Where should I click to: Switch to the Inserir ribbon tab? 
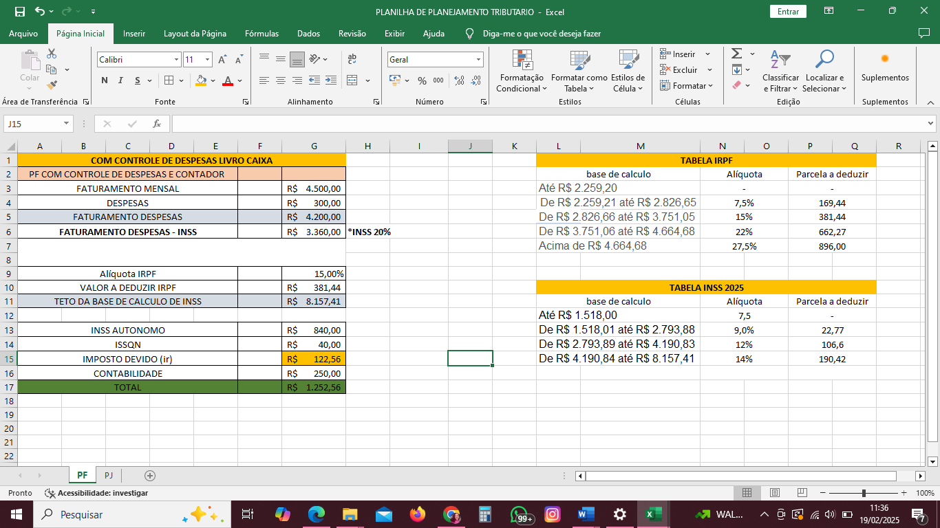click(134, 34)
